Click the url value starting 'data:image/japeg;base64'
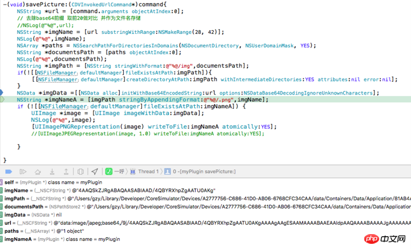 point(232,223)
